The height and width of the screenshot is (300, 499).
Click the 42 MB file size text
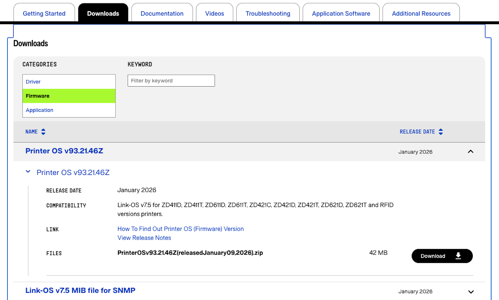pyautogui.click(x=379, y=253)
